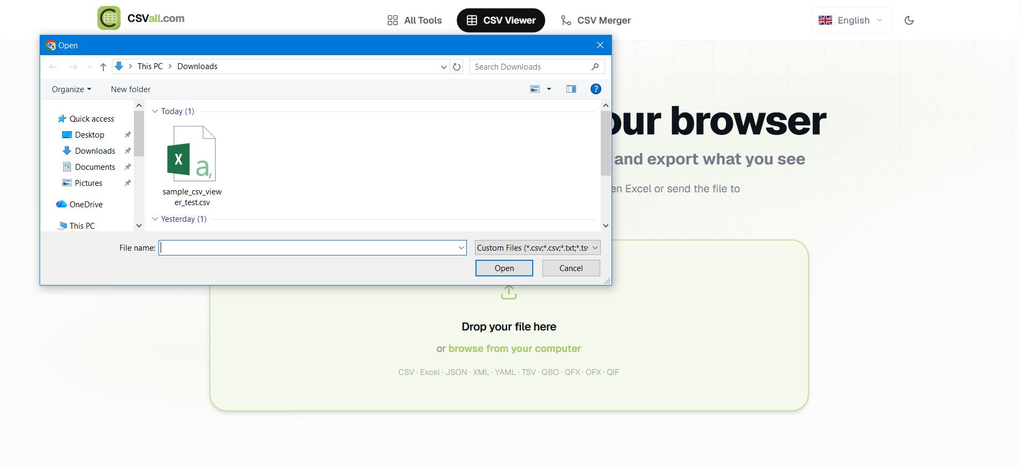Click the Open button
The image size is (1020, 466).
pos(504,268)
